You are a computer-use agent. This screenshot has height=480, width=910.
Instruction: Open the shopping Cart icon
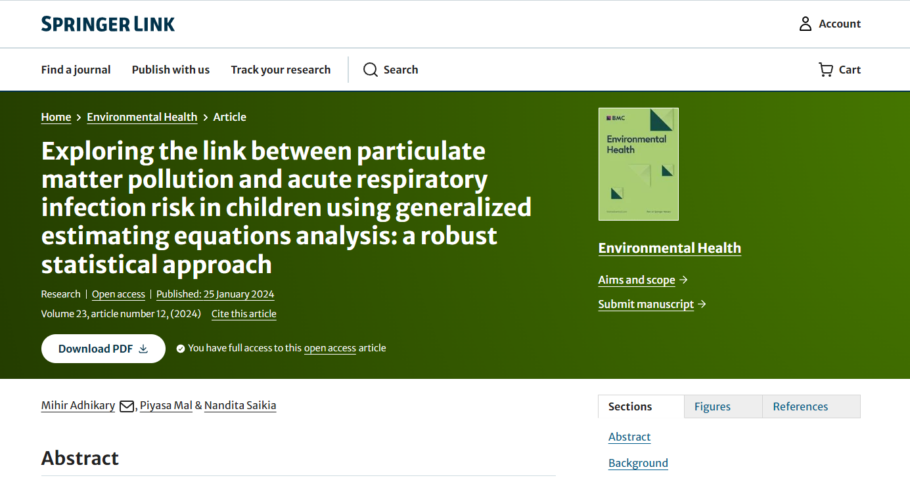(825, 70)
